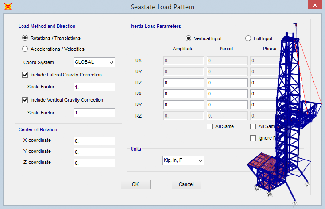This screenshot has height=209, width=325.
Task: Choose the Vertical Input option
Action: coord(189,38)
